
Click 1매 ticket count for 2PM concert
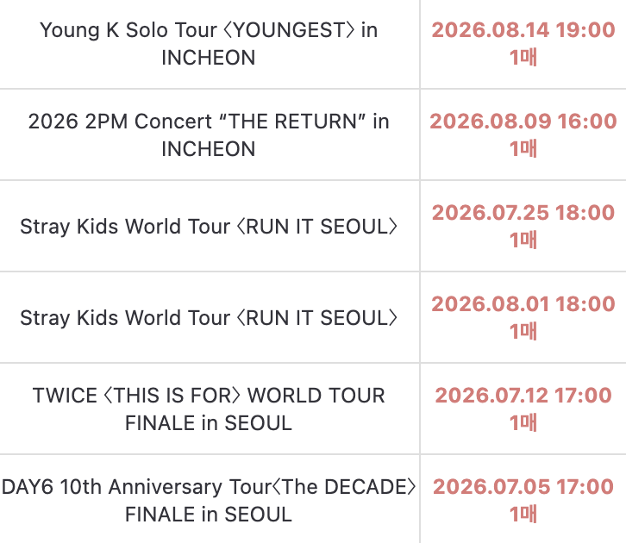tap(523, 148)
